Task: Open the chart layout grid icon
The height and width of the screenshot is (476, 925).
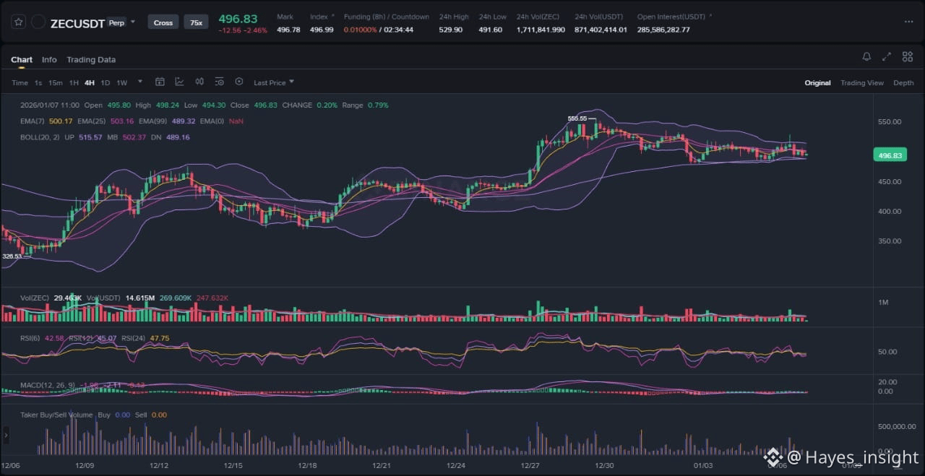Action: [x=906, y=57]
